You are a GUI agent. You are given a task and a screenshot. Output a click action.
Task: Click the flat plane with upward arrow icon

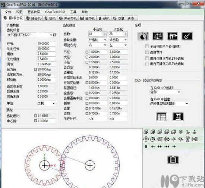coord(195,132)
